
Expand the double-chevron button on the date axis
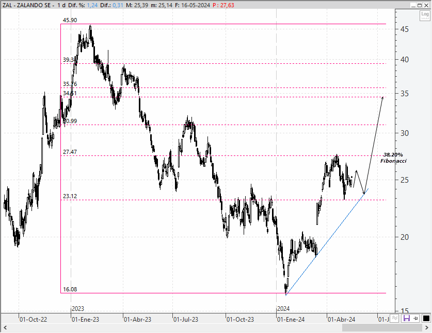(394, 318)
